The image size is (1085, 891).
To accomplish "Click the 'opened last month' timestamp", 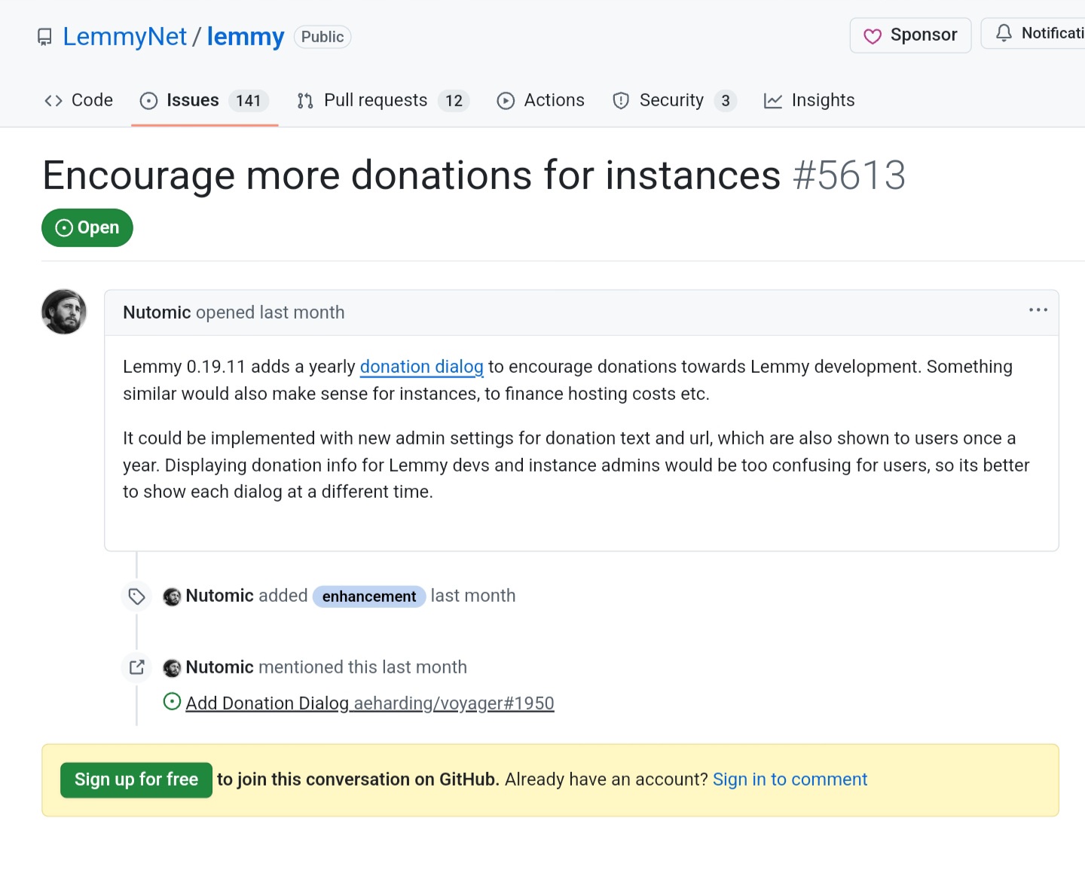I will pyautogui.click(x=270, y=313).
